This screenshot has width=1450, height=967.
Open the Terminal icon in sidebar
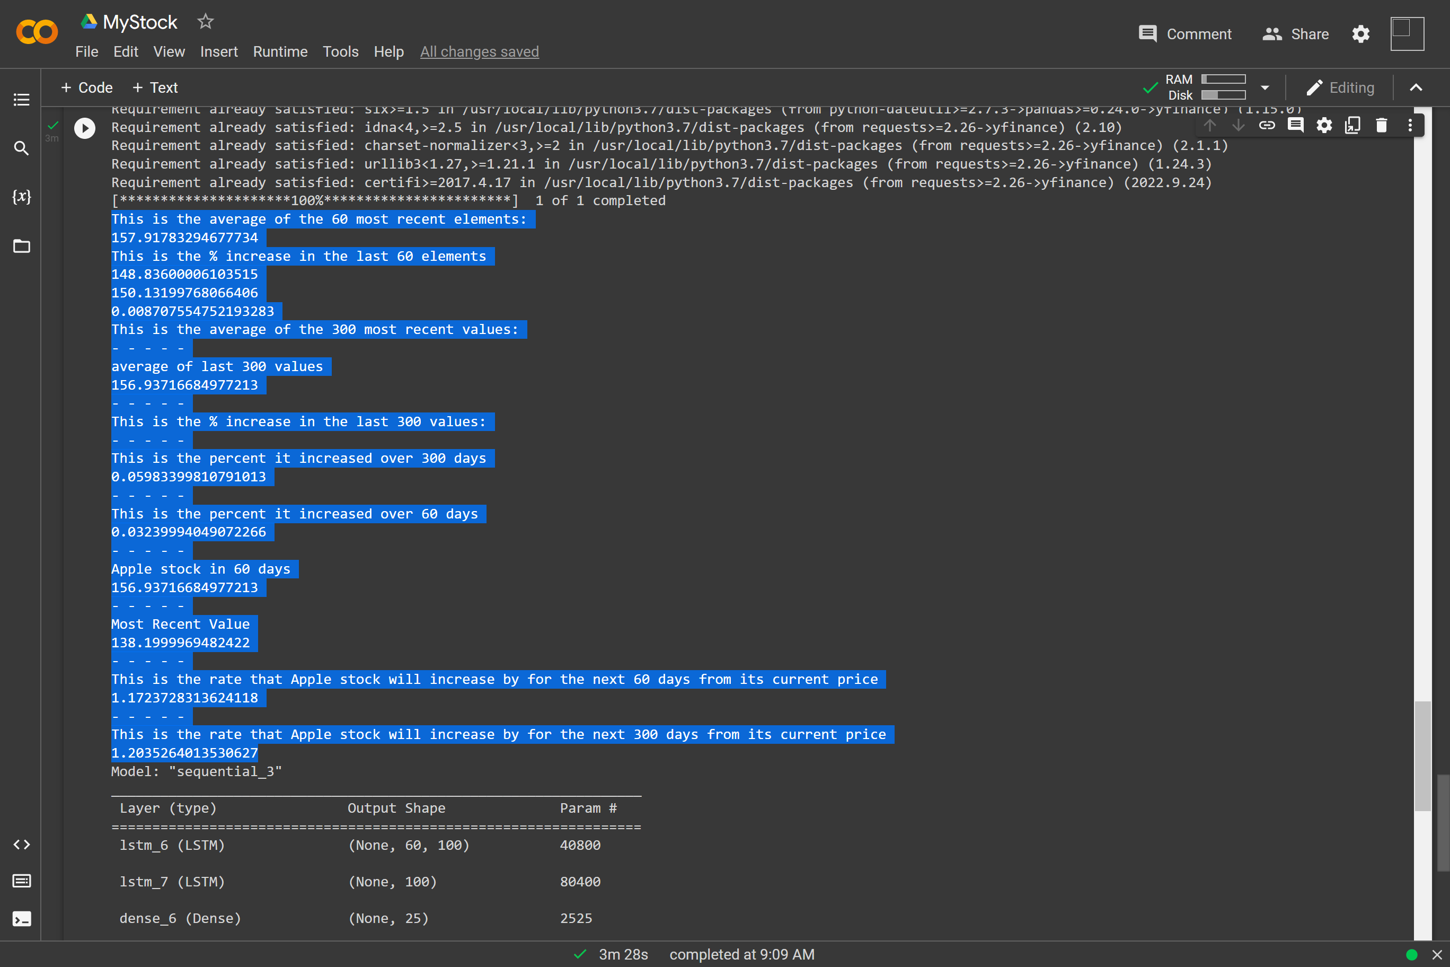(22, 919)
